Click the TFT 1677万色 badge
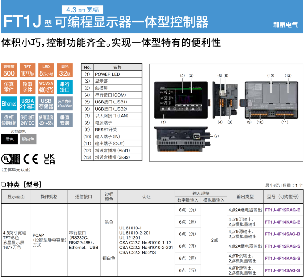This screenshot has width=304, height=279. (28, 70)
